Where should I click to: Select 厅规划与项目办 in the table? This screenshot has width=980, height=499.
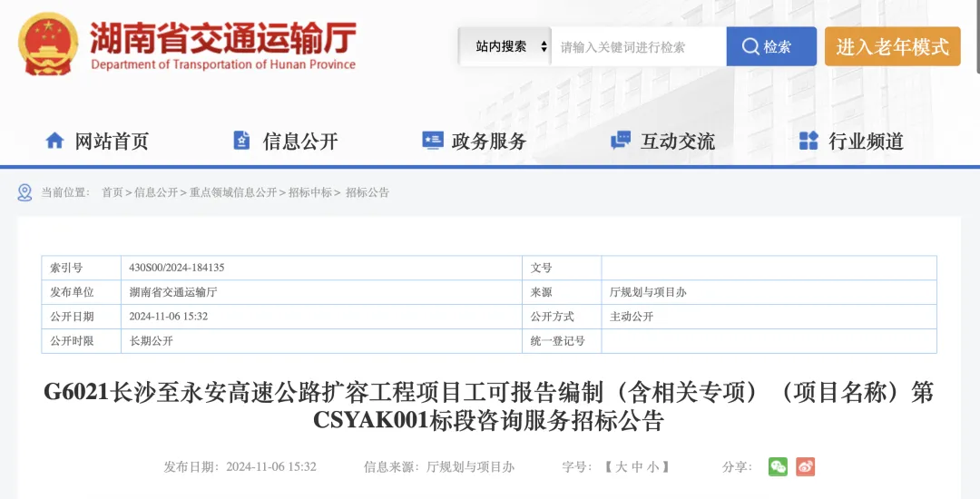[x=648, y=292]
